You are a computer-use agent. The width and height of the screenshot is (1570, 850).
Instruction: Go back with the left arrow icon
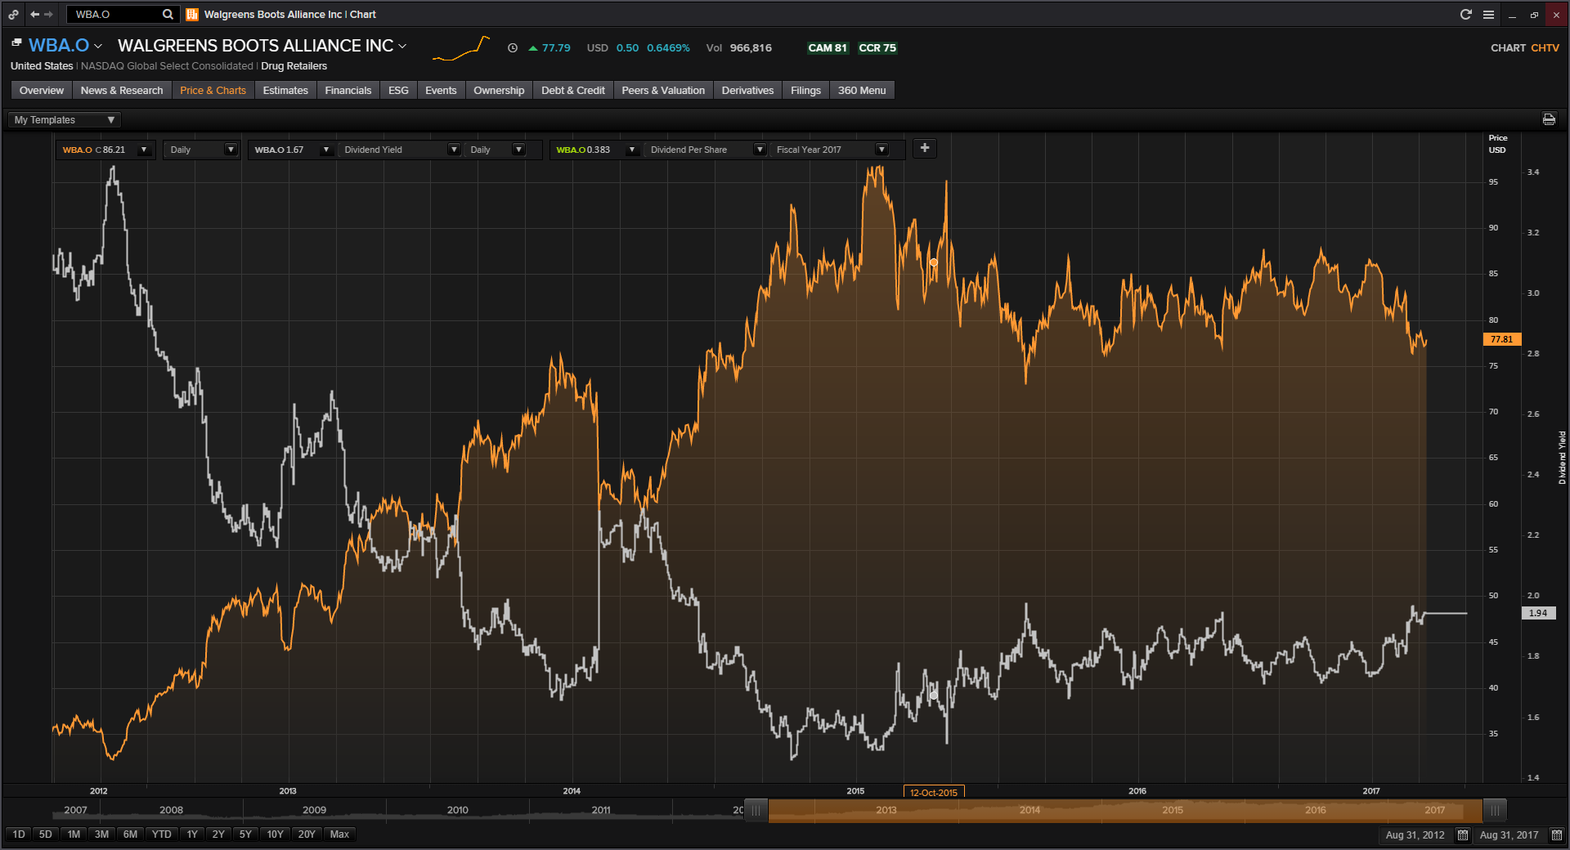[34, 14]
